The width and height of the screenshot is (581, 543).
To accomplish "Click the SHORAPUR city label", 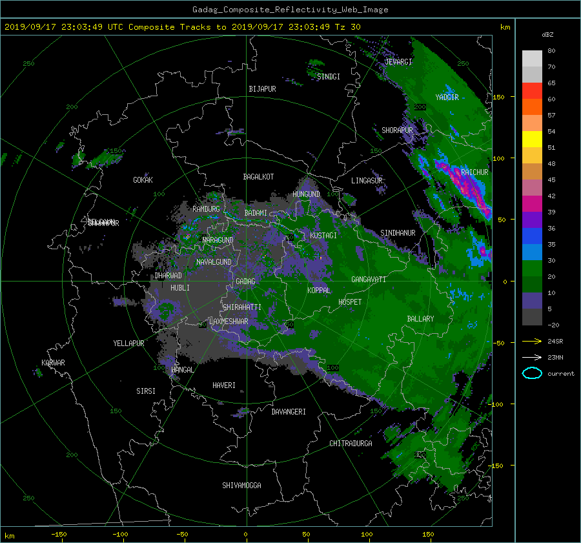I will 397,130.
